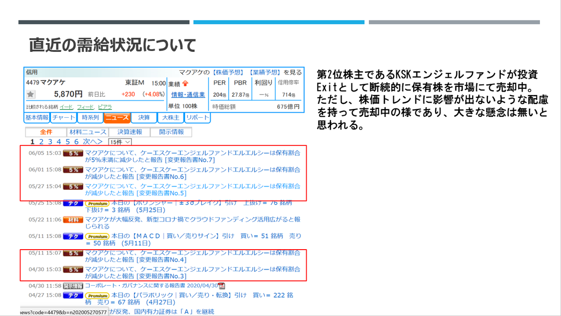Open compared stock フィード

click(85, 107)
